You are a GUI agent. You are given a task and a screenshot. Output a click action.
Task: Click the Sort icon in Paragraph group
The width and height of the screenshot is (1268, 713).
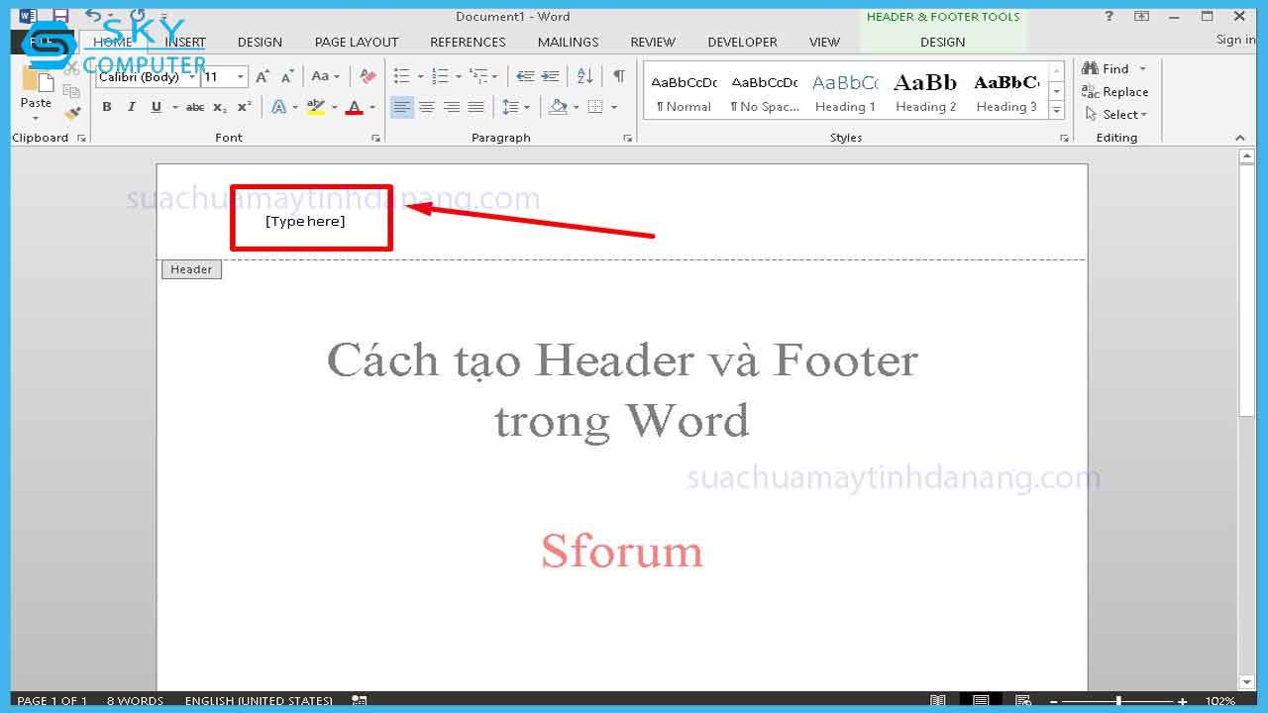click(584, 76)
